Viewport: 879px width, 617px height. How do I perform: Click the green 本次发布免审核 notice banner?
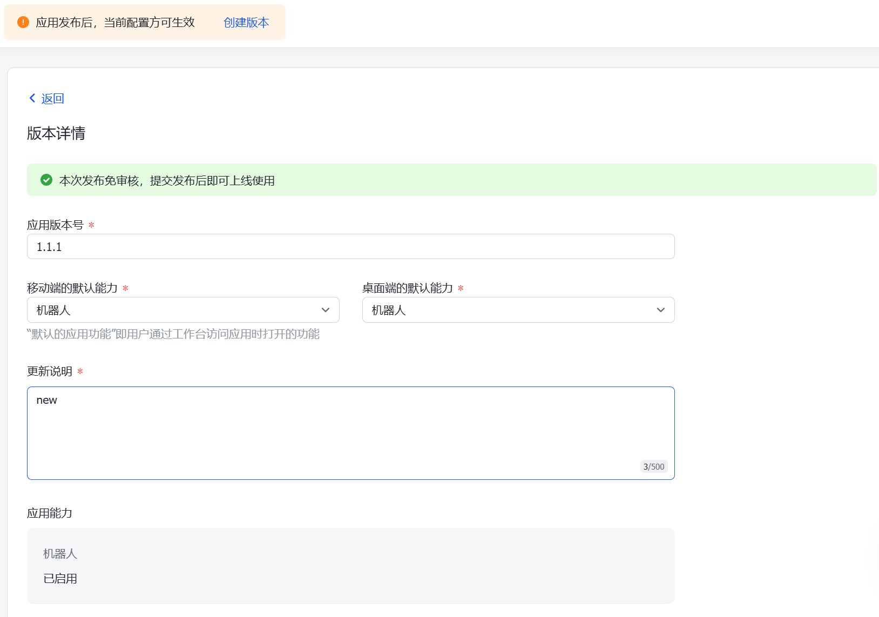pyautogui.click(x=451, y=180)
